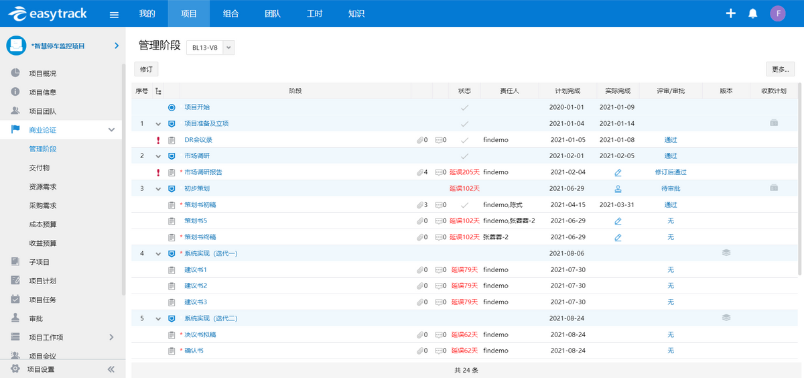Click the tree hierarchy icon in table header
This screenshot has width=804, height=378.
coord(158,90)
